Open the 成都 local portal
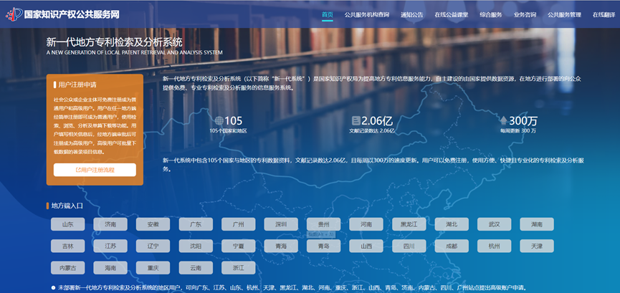620x293 pixels. point(452,246)
